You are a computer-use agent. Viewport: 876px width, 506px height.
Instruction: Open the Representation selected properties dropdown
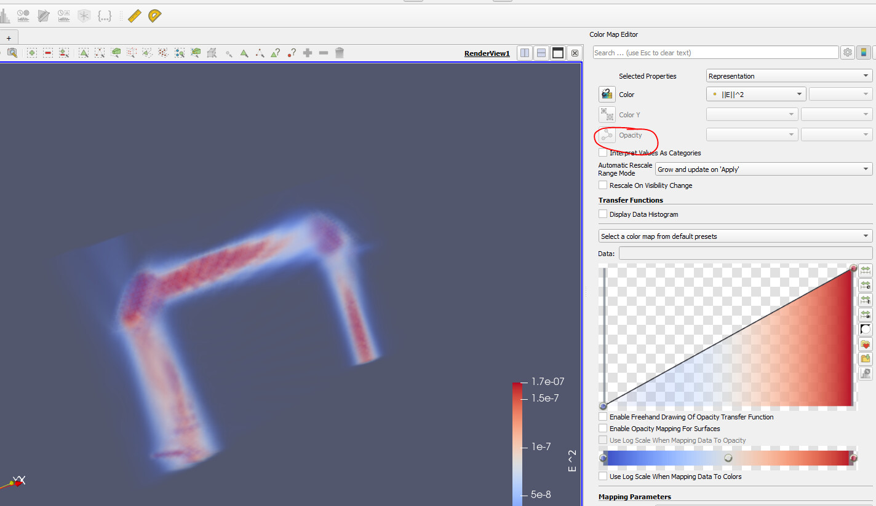789,76
